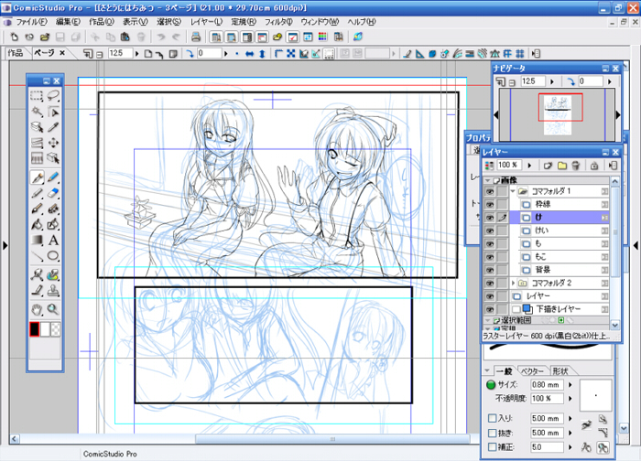Screen dimensions: 641x461
Task: Select the stamp tool
Action: pyautogui.click(x=53, y=290)
